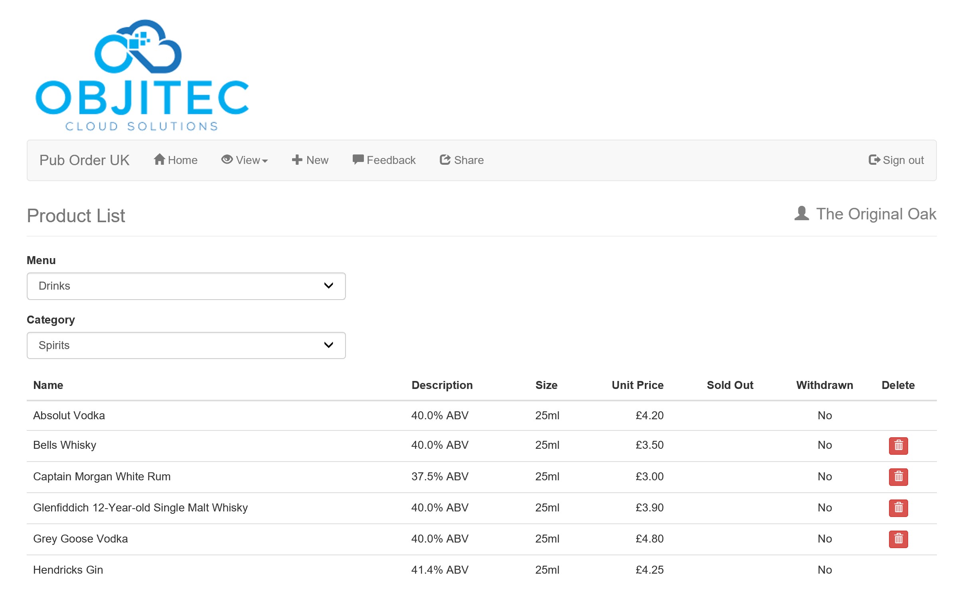Click the £4.80 unit price
The height and width of the screenshot is (596, 968).
pyautogui.click(x=650, y=539)
